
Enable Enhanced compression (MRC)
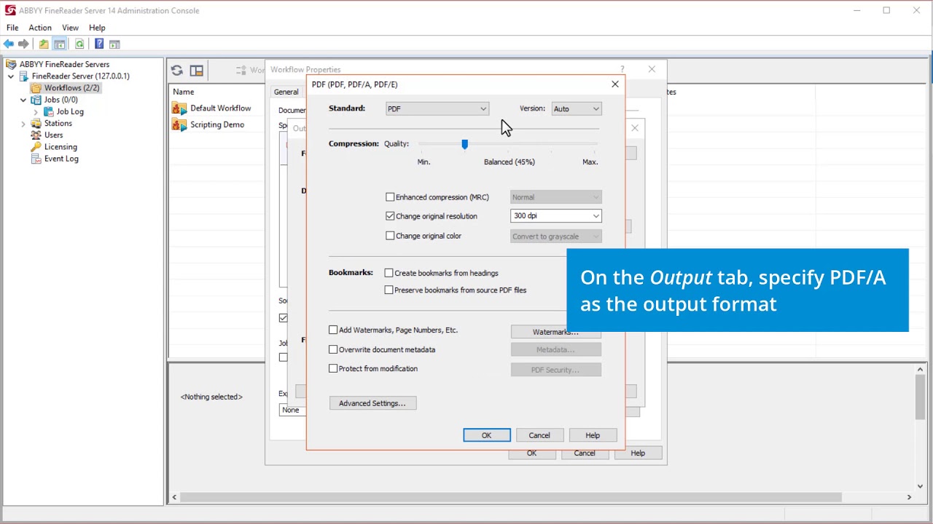tap(390, 197)
